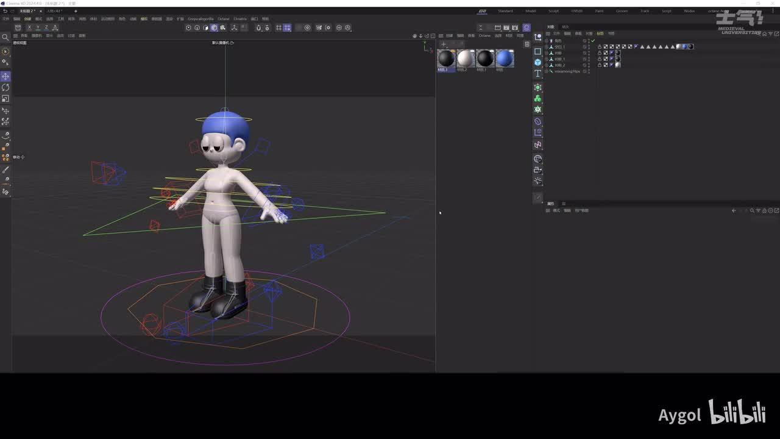Click the Text spline tool icon
The image size is (780, 439).
[537, 74]
